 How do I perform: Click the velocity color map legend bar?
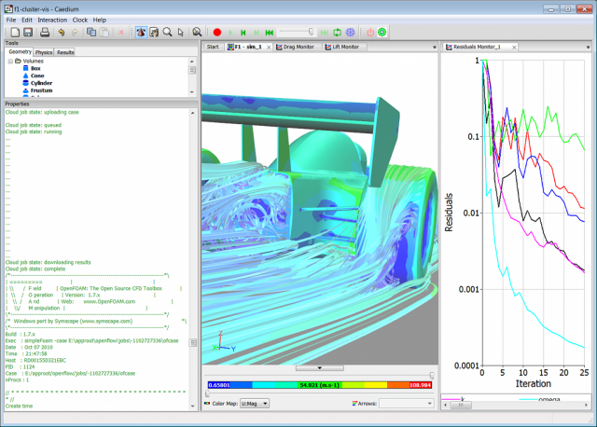click(319, 385)
